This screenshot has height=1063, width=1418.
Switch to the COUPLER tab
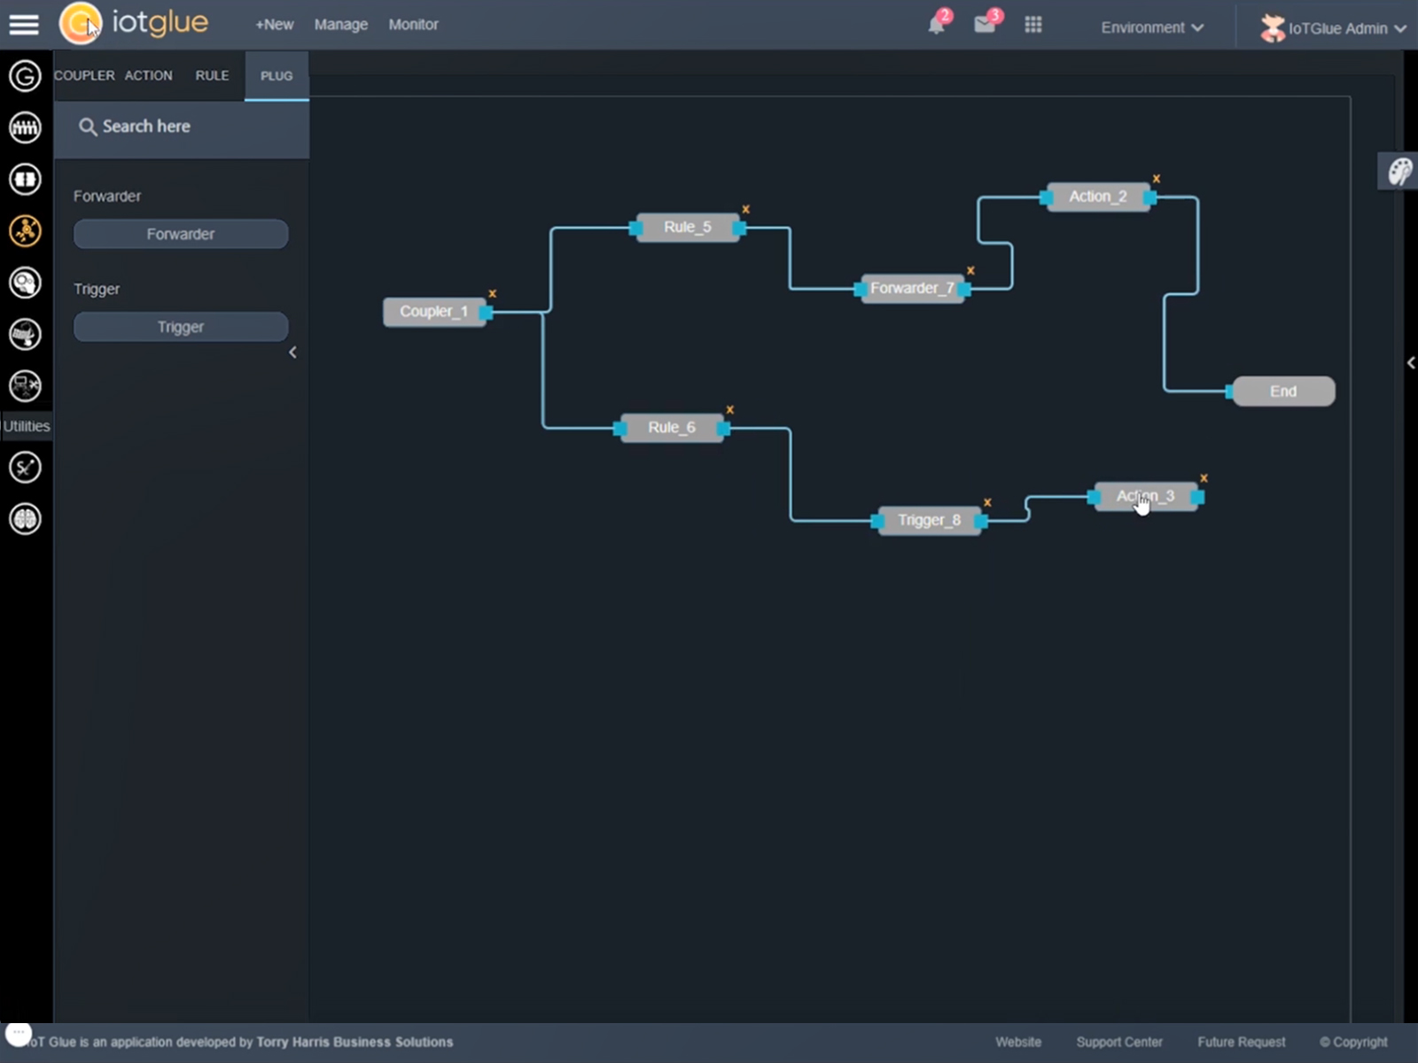click(84, 75)
